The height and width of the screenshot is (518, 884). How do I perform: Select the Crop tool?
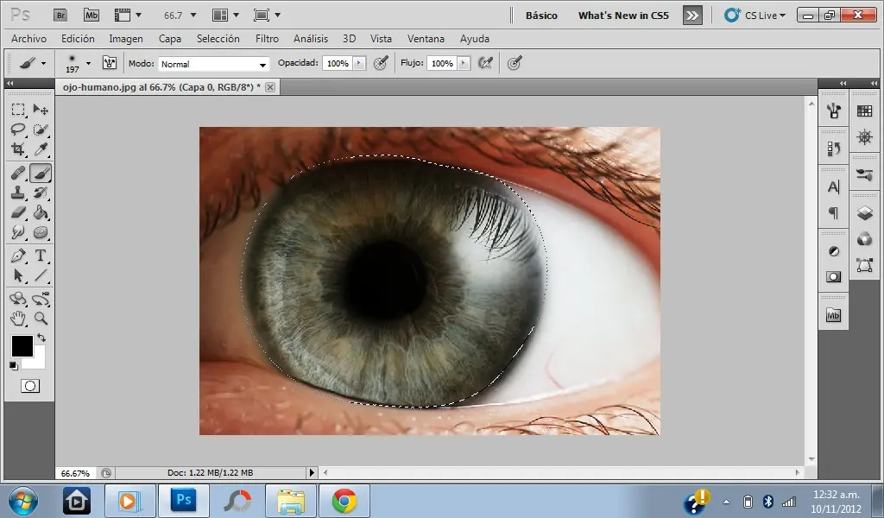(17, 149)
